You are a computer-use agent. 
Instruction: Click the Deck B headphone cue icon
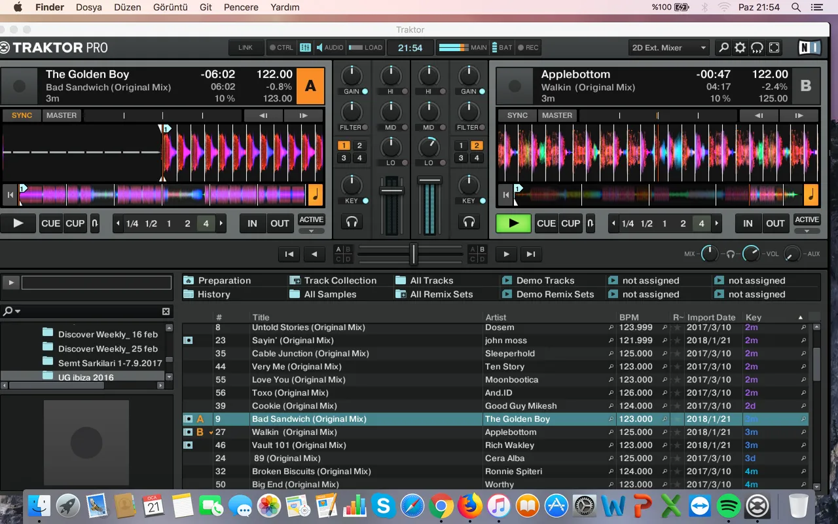469,223
